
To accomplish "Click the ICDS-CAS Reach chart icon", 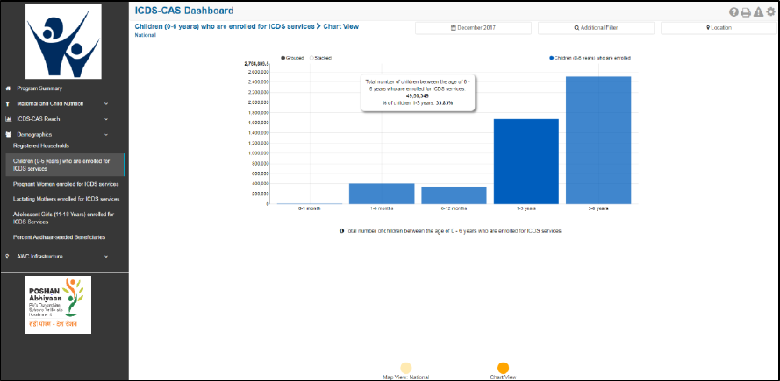I will tap(8, 119).
